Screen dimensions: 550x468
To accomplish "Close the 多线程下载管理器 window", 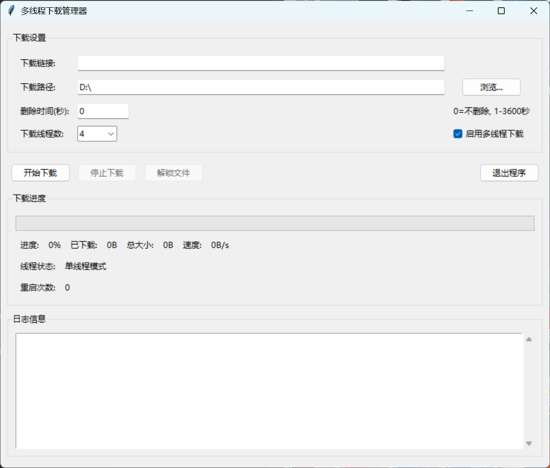I will (534, 11).
